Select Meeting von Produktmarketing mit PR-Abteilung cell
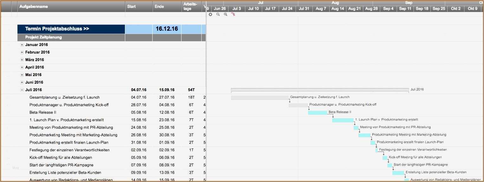 click(71, 127)
